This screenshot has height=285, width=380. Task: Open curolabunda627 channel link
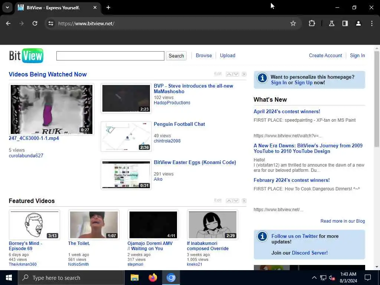[x=26, y=155]
